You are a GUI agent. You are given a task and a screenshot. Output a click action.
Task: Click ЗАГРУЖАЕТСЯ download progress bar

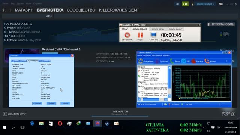(x=120, y=116)
